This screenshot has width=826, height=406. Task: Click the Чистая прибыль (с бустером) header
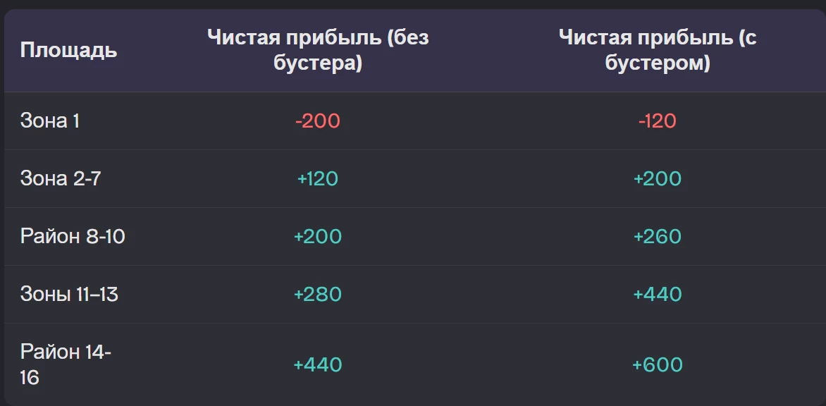pyautogui.click(x=657, y=50)
